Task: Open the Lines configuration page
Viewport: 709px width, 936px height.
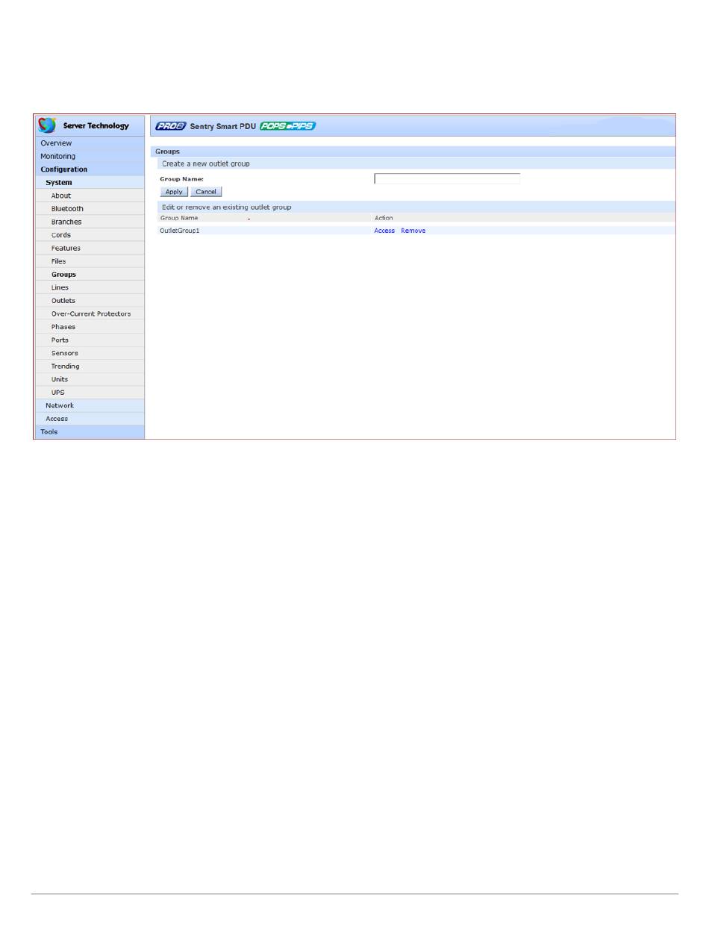Action: [90, 287]
